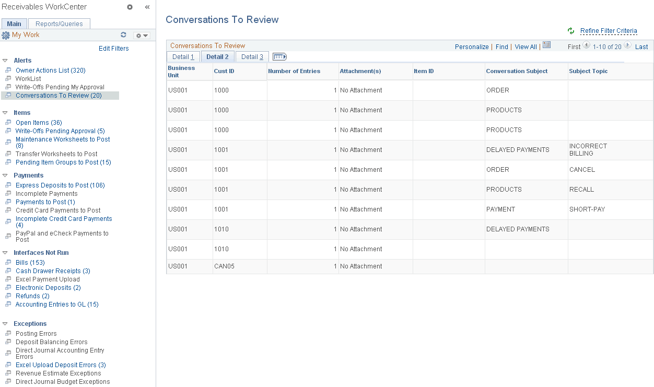Open Refine Filter Criteria link
This screenshot has width=654, height=387.
609,31
